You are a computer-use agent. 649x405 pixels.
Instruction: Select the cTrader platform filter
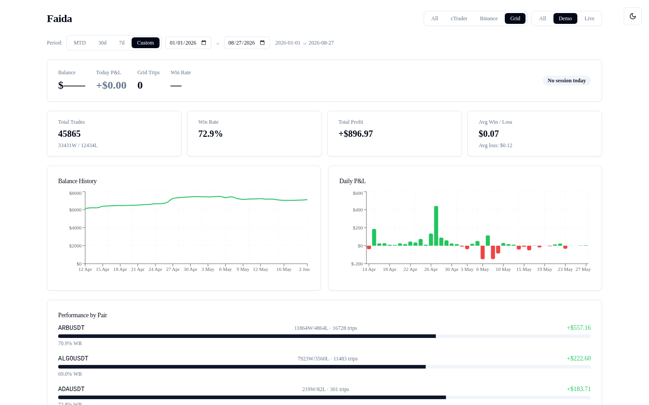pos(459,18)
